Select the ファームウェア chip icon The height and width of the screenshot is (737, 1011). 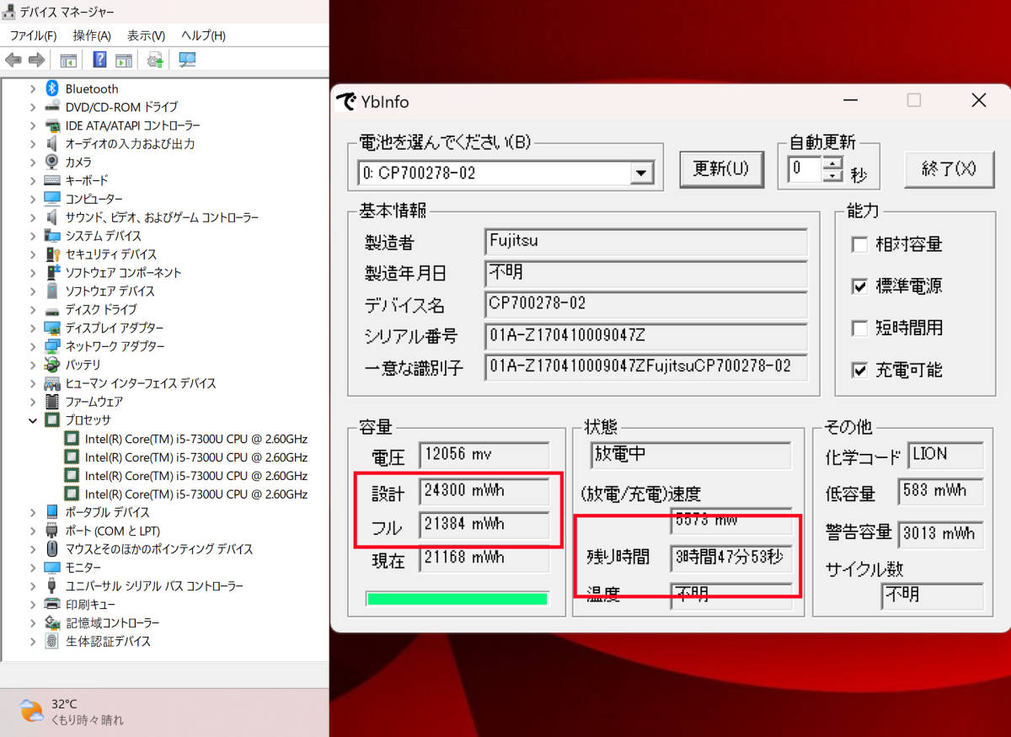[52, 402]
